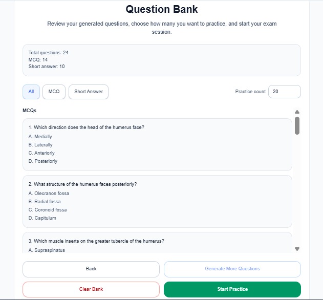
Task: Filter questions by MCQ
Action: (x=54, y=92)
